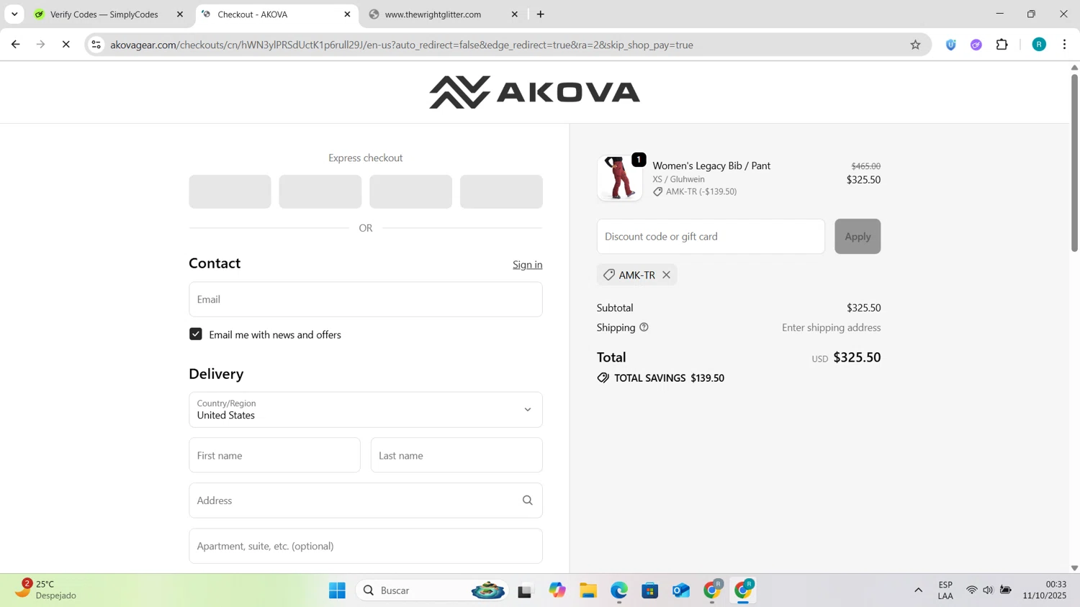
Task: Open Chrome profile R avatar
Action: (1039, 45)
